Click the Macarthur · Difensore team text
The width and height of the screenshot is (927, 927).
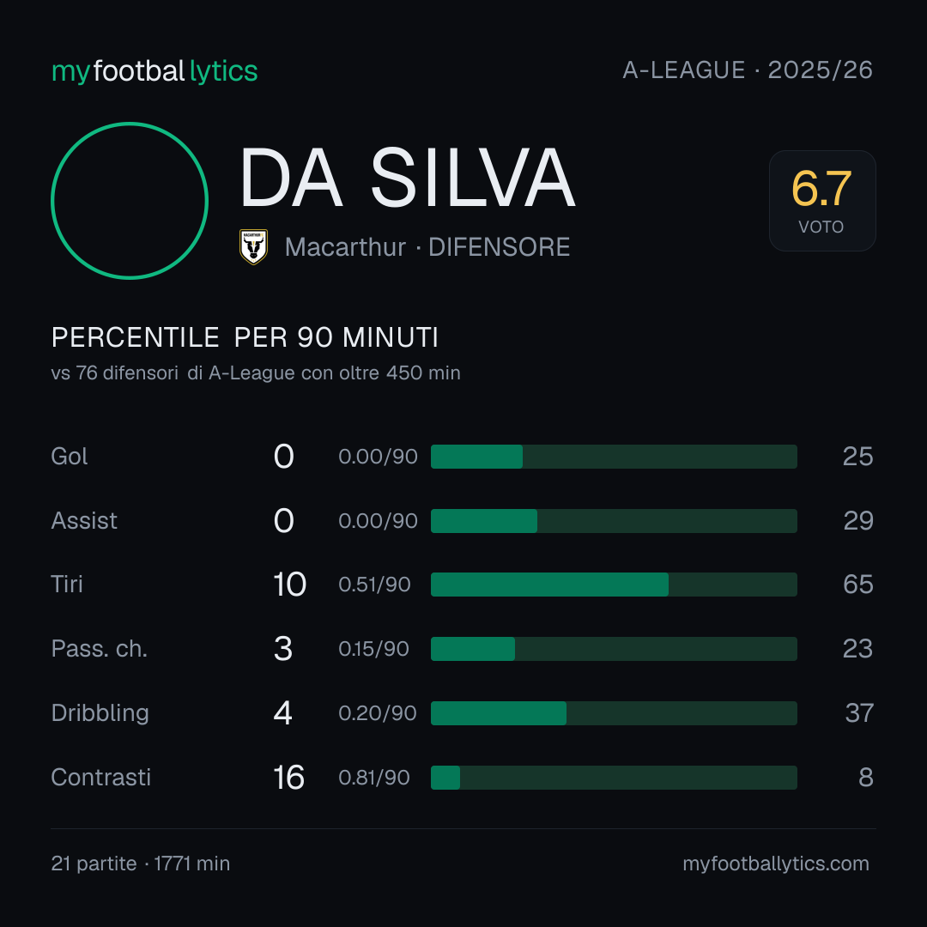pos(427,247)
